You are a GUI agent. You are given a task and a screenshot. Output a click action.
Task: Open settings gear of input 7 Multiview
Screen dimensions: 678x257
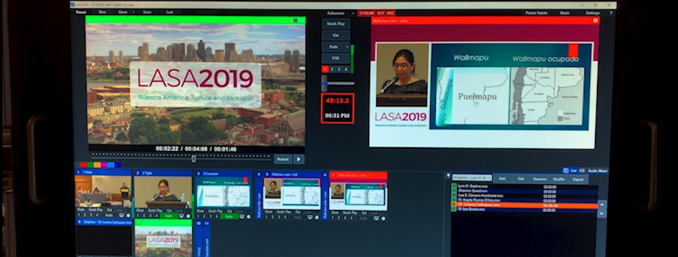(x=383, y=218)
